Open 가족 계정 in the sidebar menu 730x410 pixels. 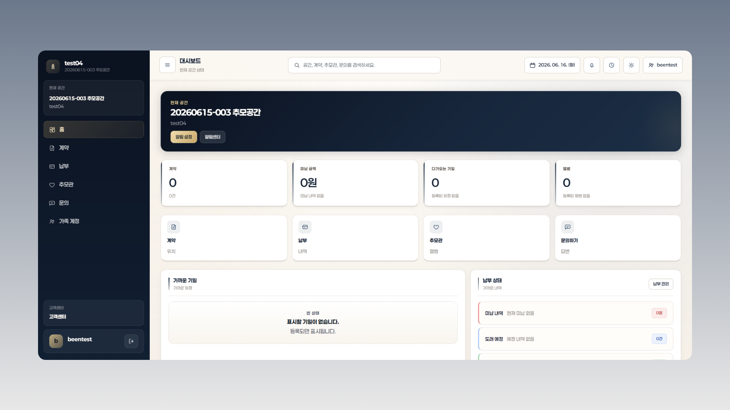94,221
